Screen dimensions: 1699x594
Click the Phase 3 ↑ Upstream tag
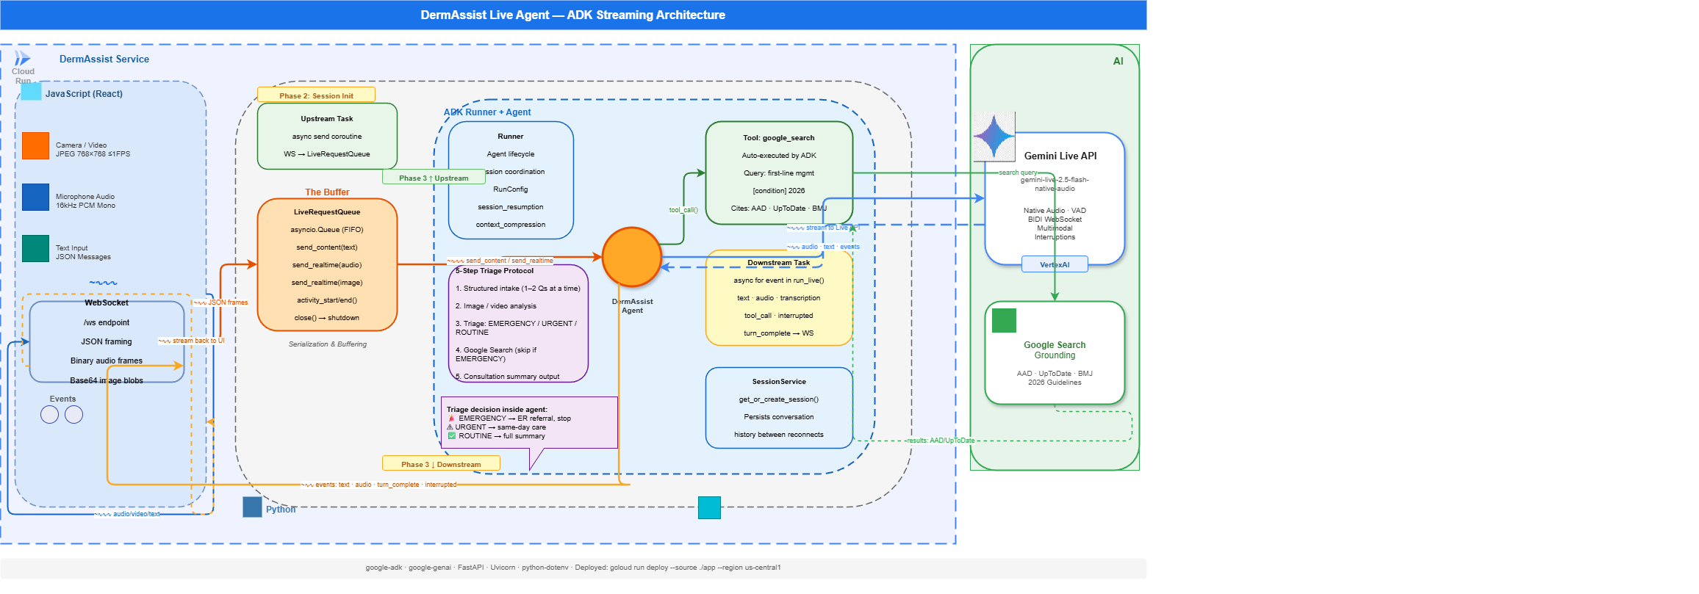(434, 178)
